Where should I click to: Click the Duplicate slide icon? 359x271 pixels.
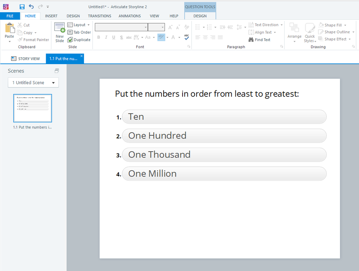70,40
